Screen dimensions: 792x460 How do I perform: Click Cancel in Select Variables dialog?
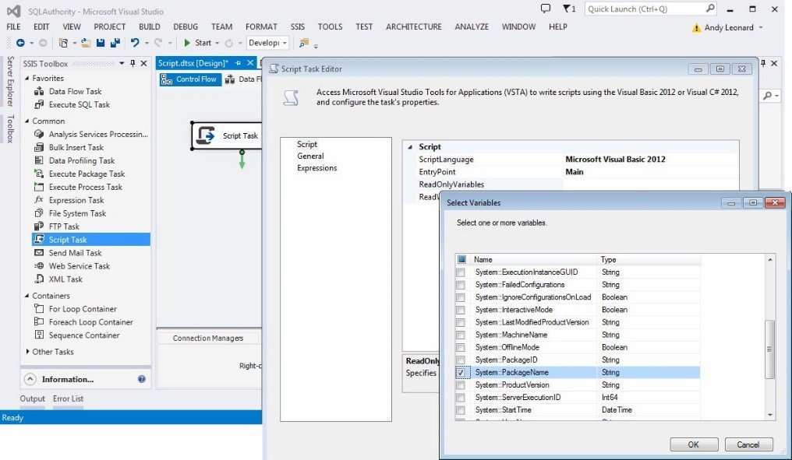(748, 444)
